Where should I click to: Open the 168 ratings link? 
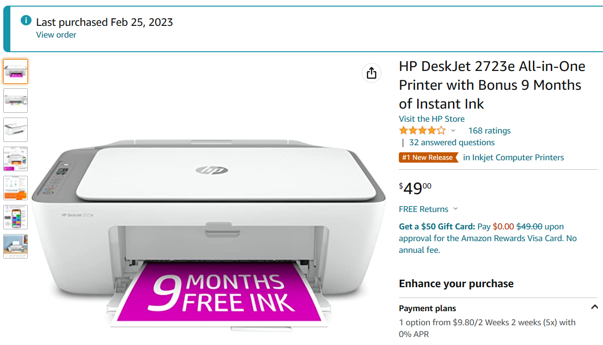489,131
